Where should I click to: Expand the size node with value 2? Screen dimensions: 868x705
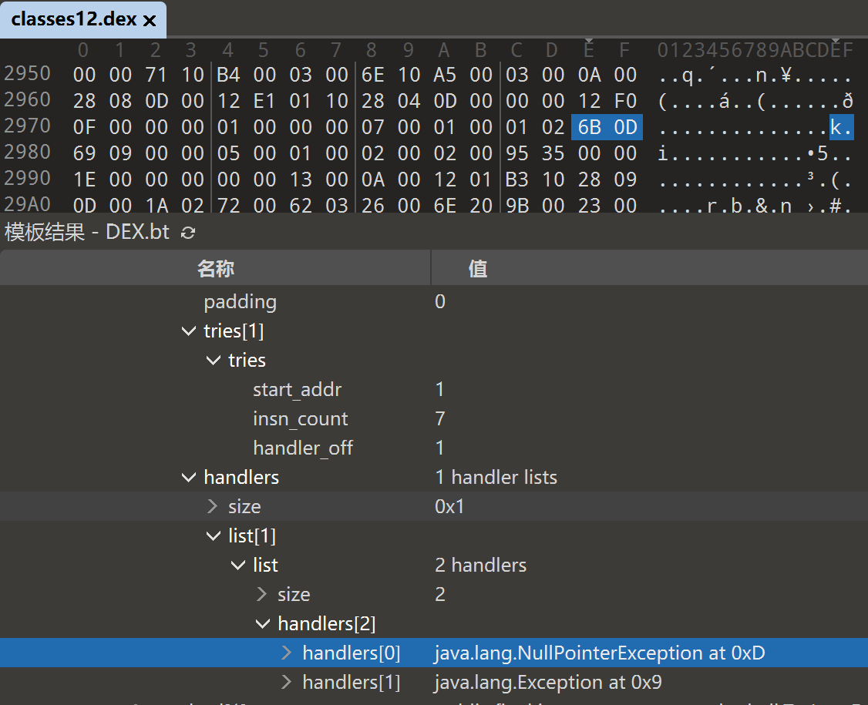(x=262, y=594)
